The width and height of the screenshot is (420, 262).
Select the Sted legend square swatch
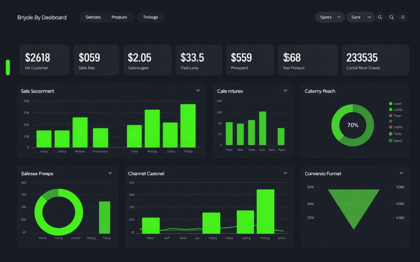(390, 141)
